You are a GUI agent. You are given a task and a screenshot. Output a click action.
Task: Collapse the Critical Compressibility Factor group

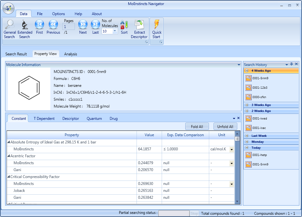(x=9, y=176)
